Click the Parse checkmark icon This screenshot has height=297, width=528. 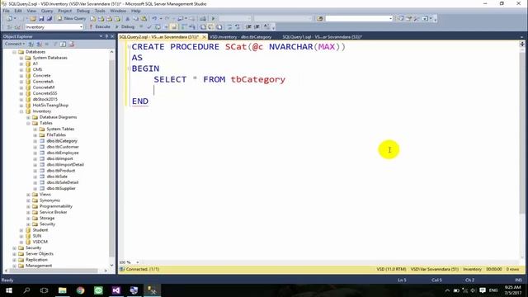(x=149, y=26)
